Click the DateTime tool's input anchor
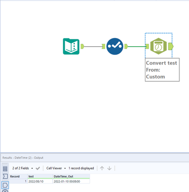189x192 pixels. (x=147, y=47)
